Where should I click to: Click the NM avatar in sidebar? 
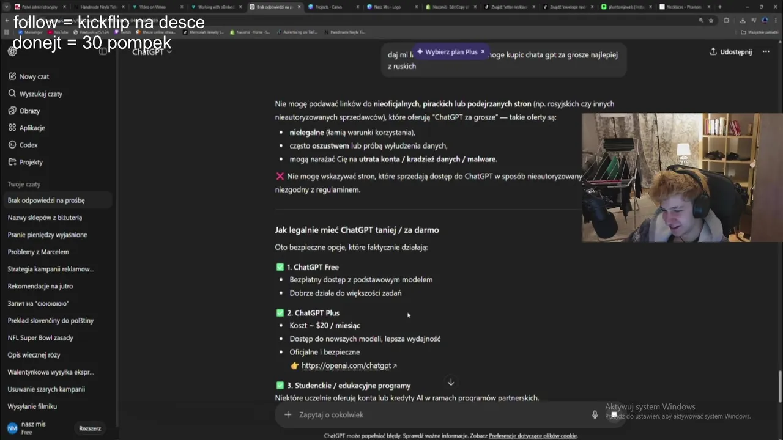12,428
